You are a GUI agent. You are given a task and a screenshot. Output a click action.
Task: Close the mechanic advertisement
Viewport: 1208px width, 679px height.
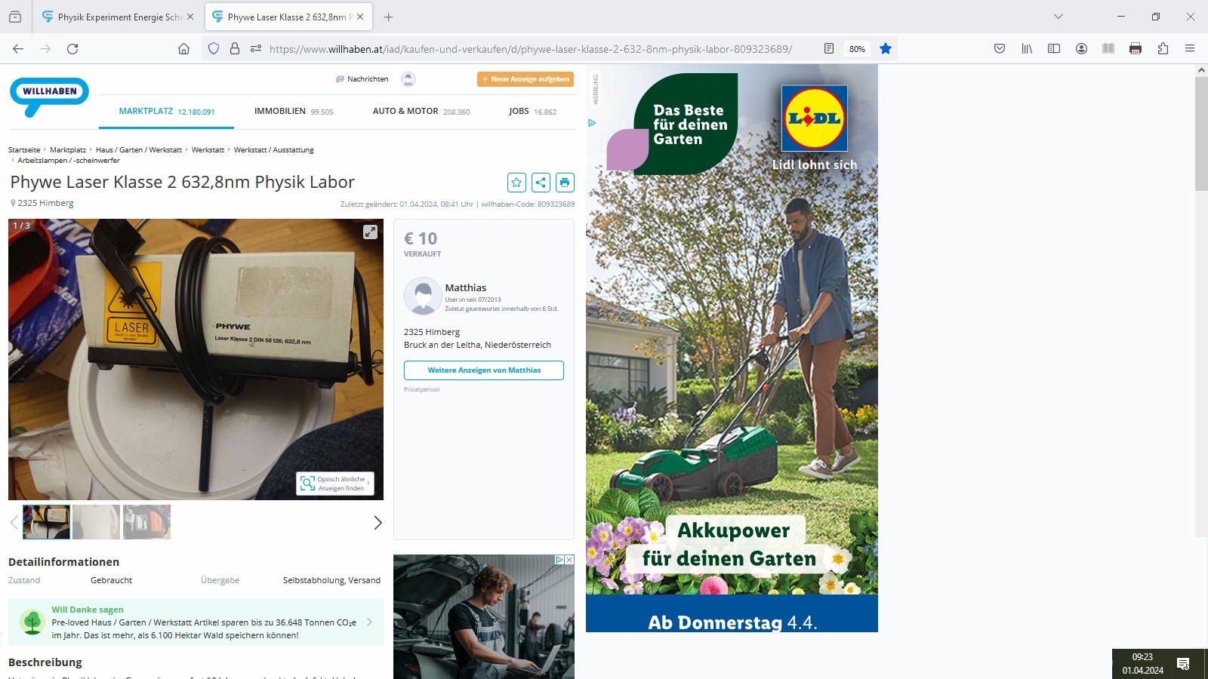pos(569,560)
